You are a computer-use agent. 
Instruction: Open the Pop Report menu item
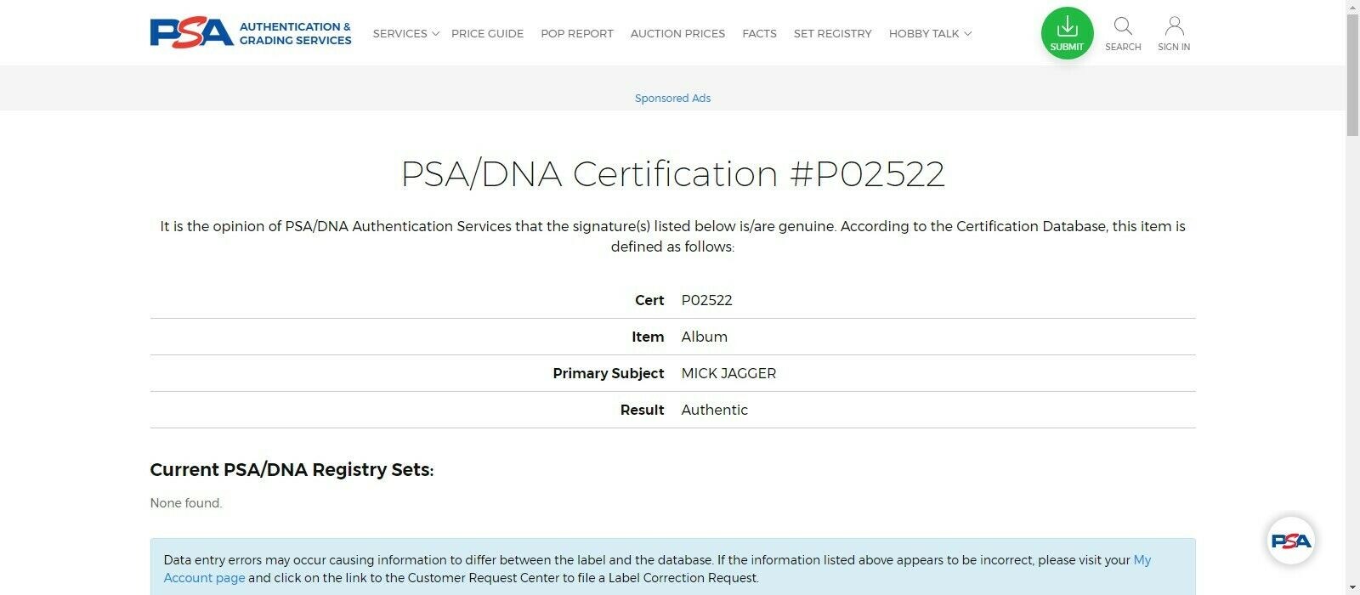[577, 34]
